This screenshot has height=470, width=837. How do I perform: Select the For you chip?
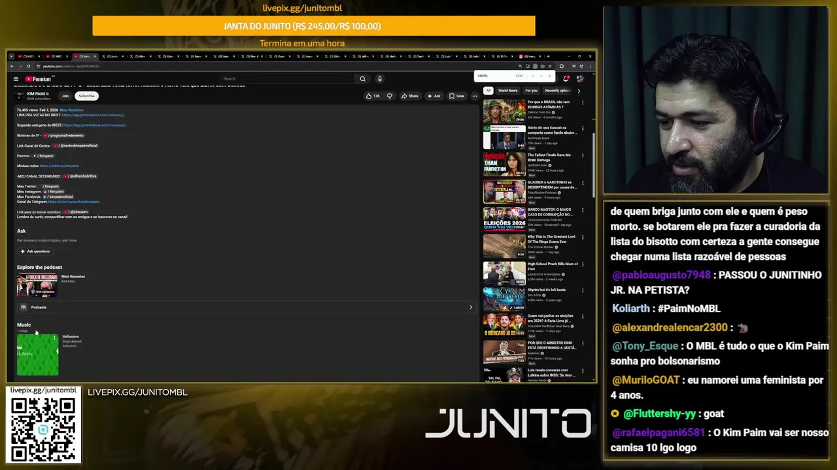click(531, 91)
